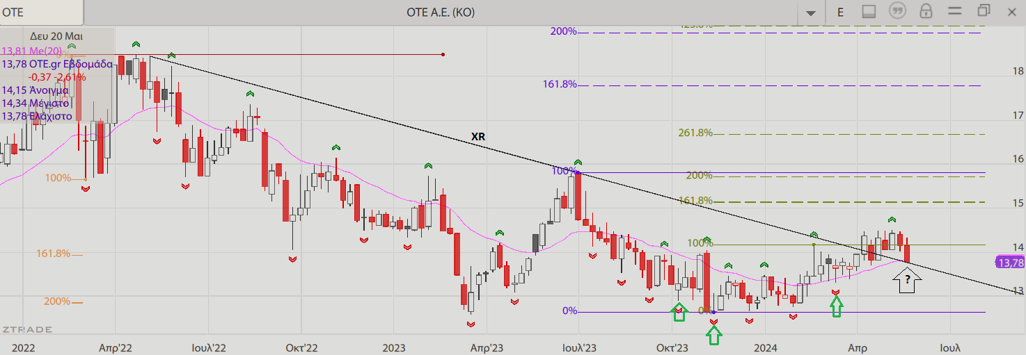Click the orange 161.8% Fibonacci label
This screenshot has width=1026, height=355.
click(53, 254)
